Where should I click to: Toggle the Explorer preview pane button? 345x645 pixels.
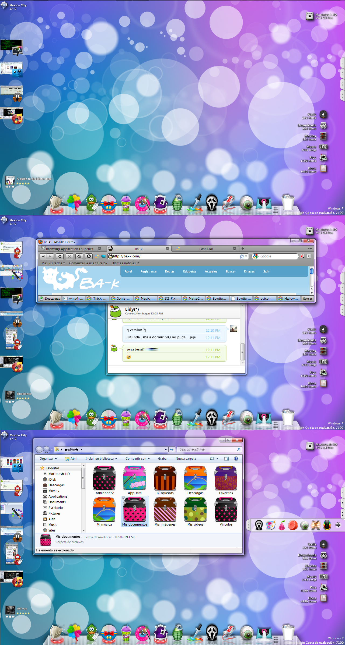(x=226, y=459)
